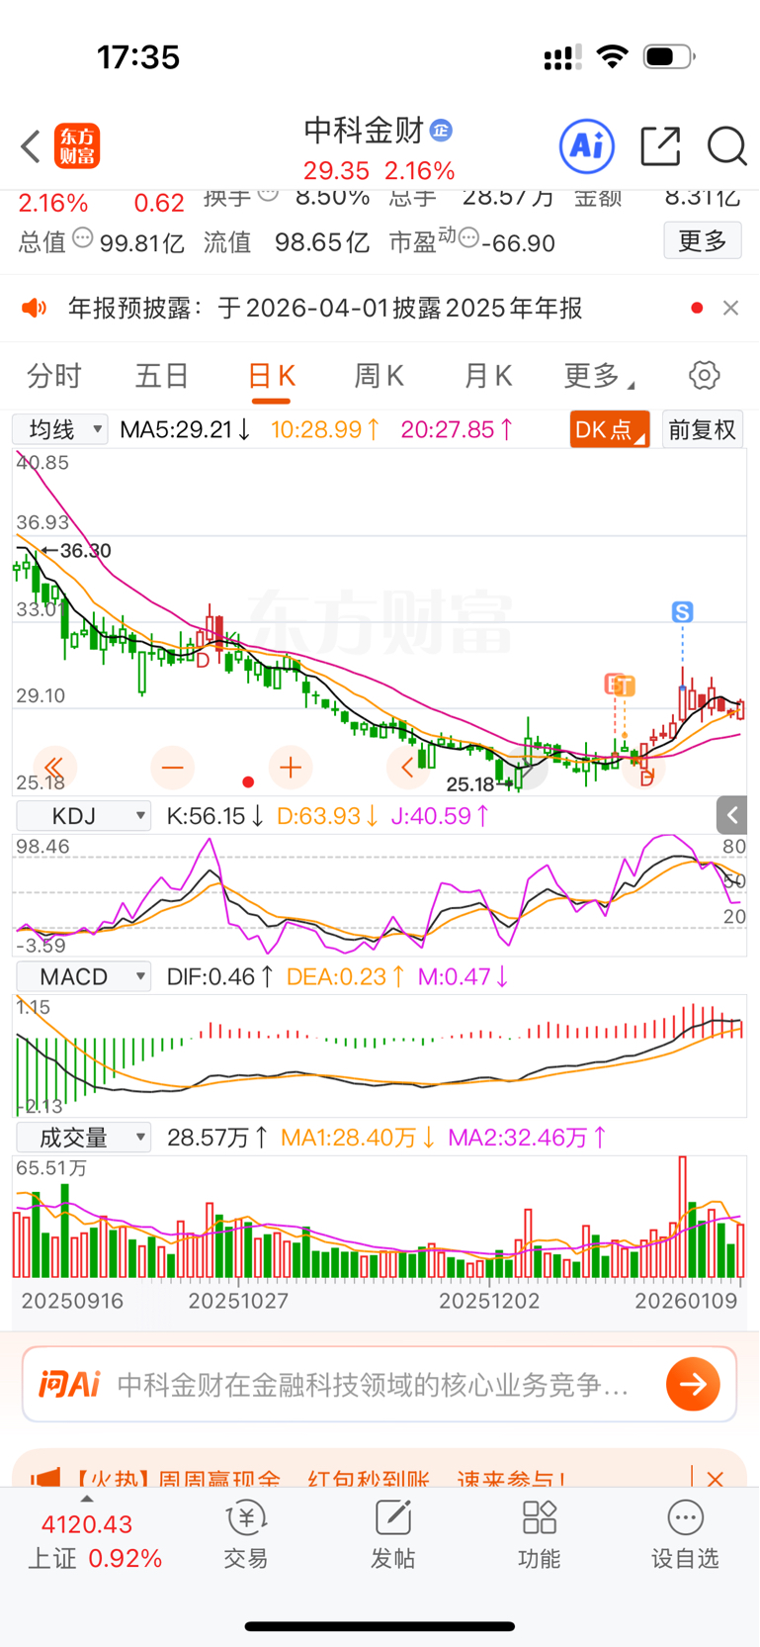Screen dimensions: 760x1647
Task: Tap the verified badge beside 中科金财
Action: click(x=441, y=130)
